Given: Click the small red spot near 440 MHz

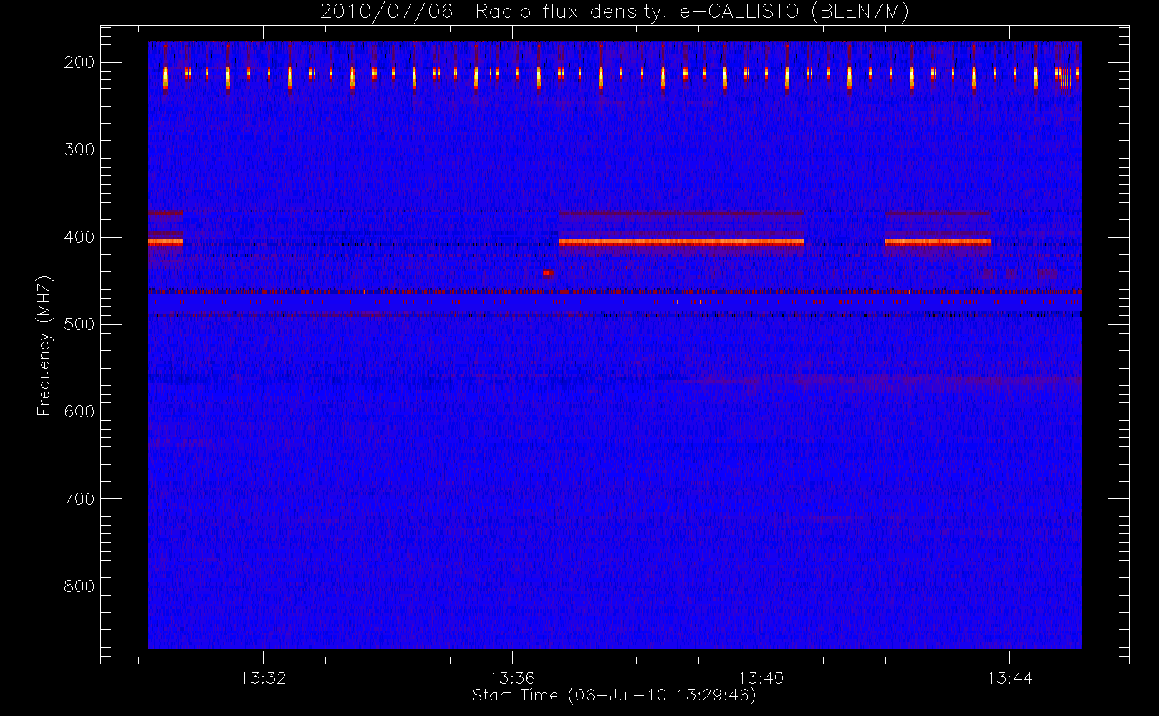Looking at the screenshot, I should tap(548, 273).
